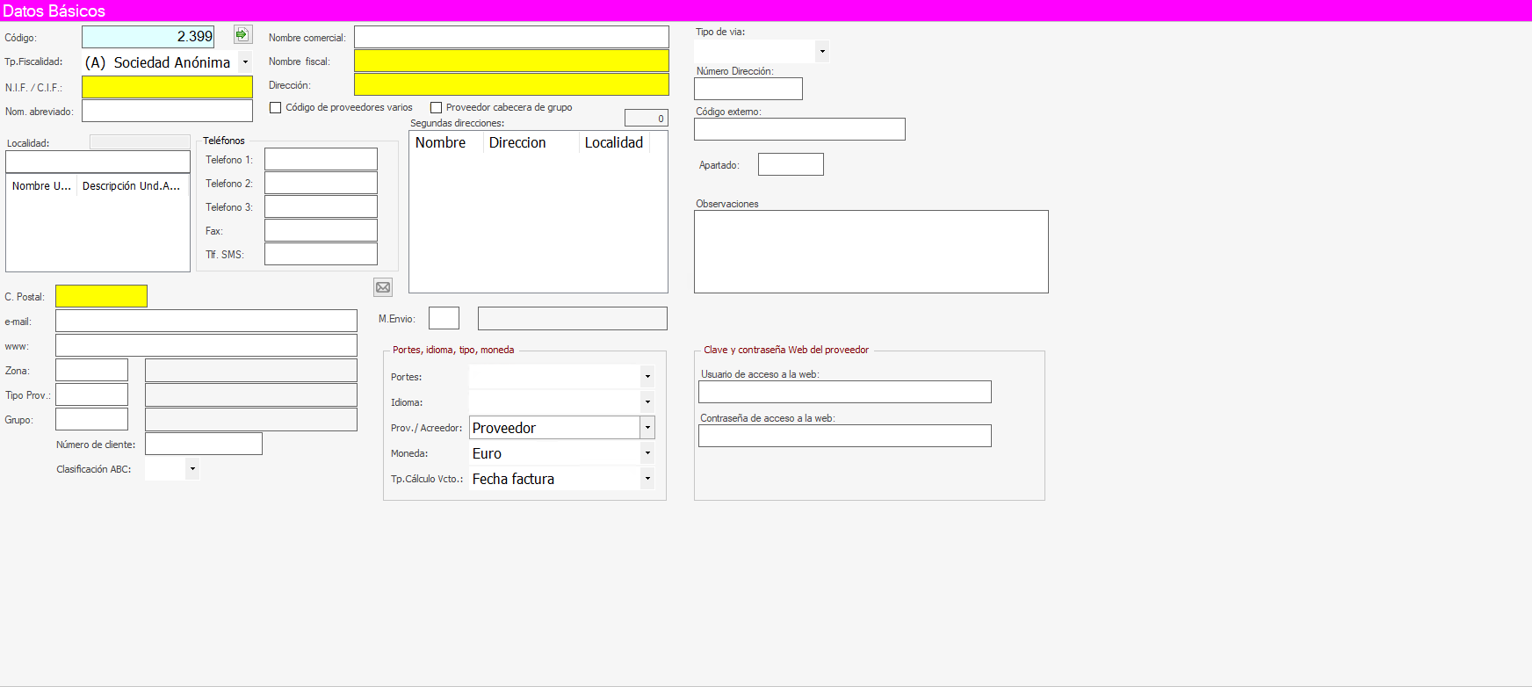Viewport: 1532px width, 687px height.
Task: Open the Tp.Fiscalidad dropdown
Action: coord(245,62)
